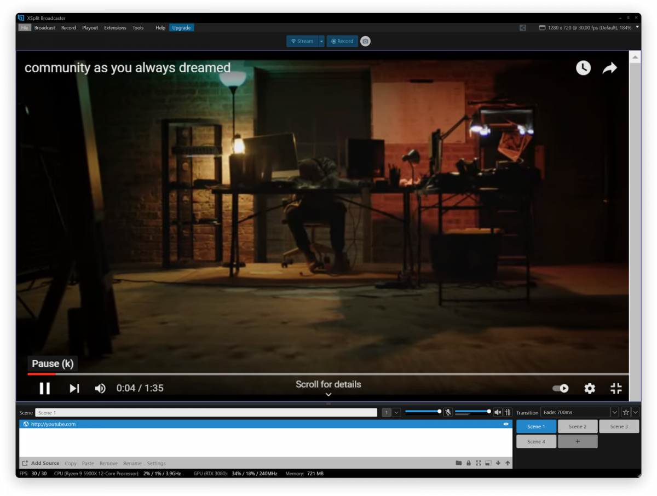This screenshot has width=657, height=496.
Task: Open the YouTube player settings gear
Action: 590,388
